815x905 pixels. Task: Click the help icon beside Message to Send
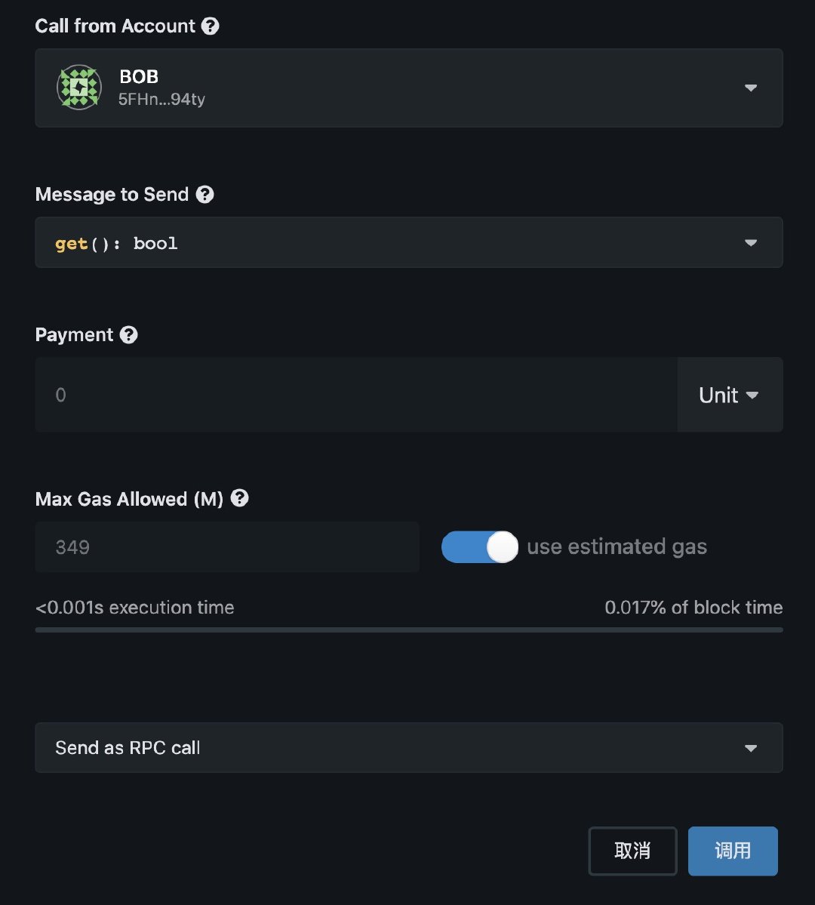(x=205, y=194)
